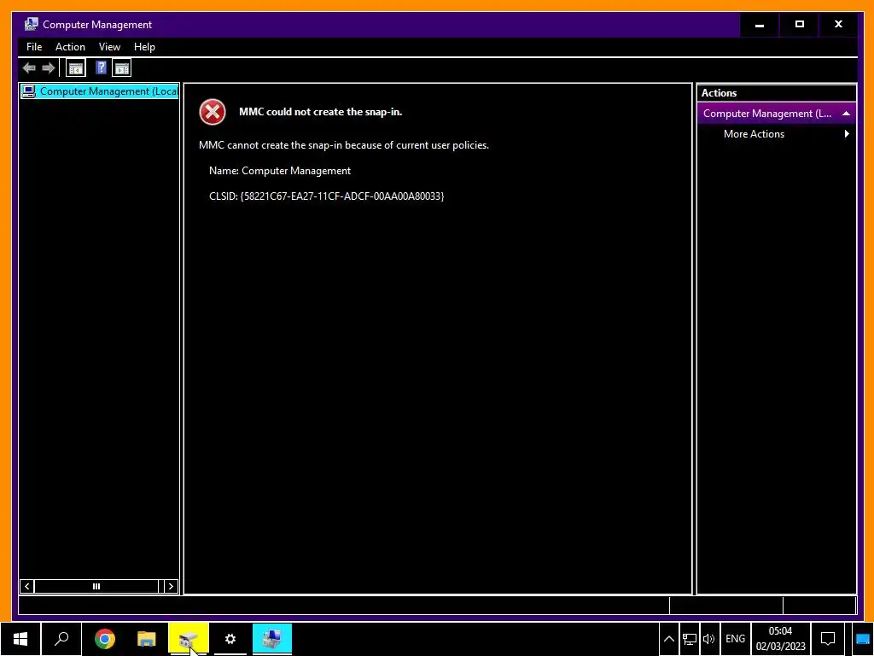Image resolution: width=874 pixels, height=656 pixels.
Task: Open network status tray icon
Action: click(x=689, y=639)
